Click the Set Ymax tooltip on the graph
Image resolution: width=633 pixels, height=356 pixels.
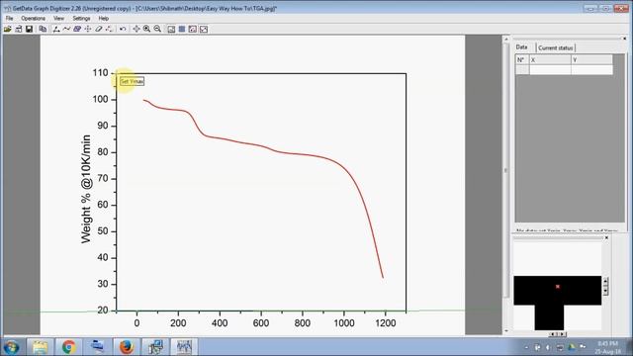click(x=132, y=81)
